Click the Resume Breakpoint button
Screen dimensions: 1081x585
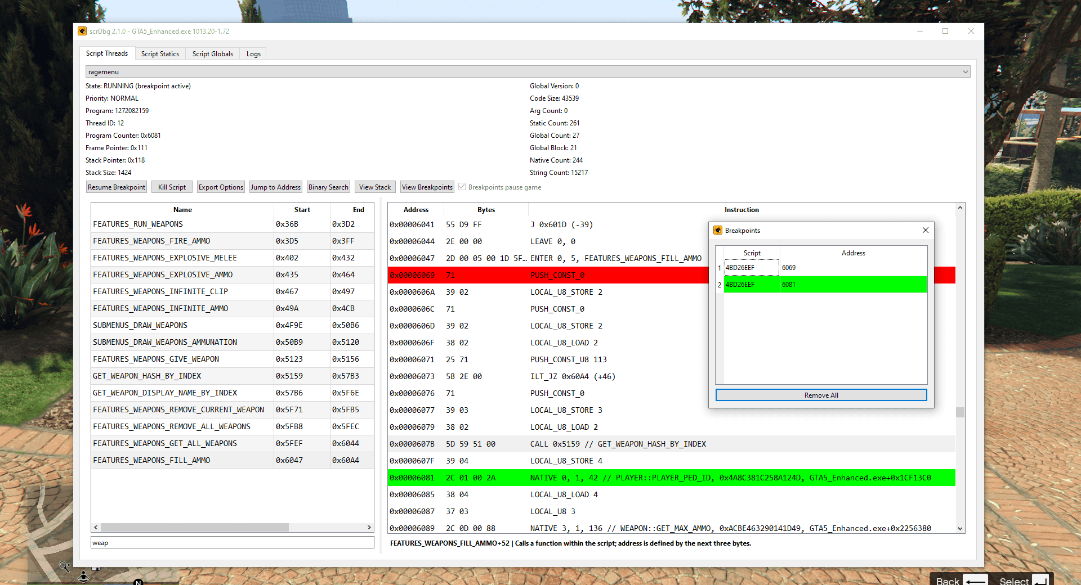pyautogui.click(x=116, y=187)
